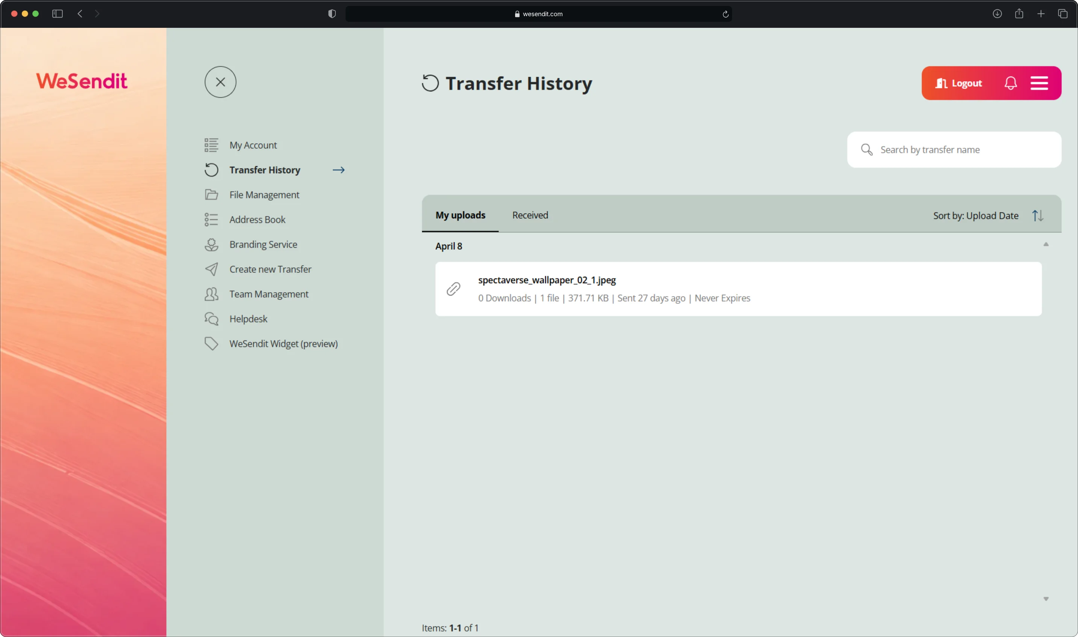Click the wesendit.com address bar
1078x637 pixels.
(x=538, y=14)
